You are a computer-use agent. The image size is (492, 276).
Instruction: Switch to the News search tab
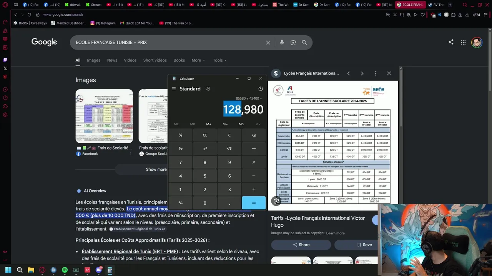112,60
